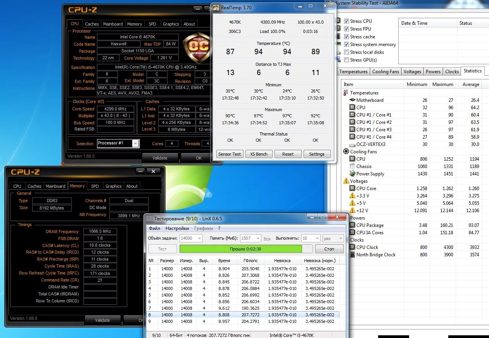Open the Powers tab in AIDA64
The height and width of the screenshot is (338, 489).
tap(433, 72)
